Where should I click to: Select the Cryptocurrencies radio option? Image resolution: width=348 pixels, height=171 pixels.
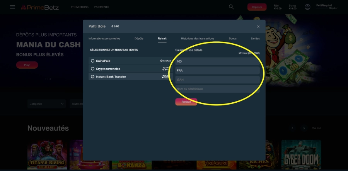pyautogui.click(x=92, y=69)
